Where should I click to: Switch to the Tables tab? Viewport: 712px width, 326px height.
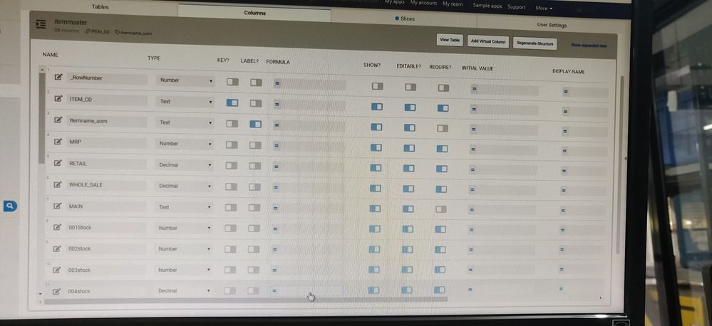tap(100, 7)
